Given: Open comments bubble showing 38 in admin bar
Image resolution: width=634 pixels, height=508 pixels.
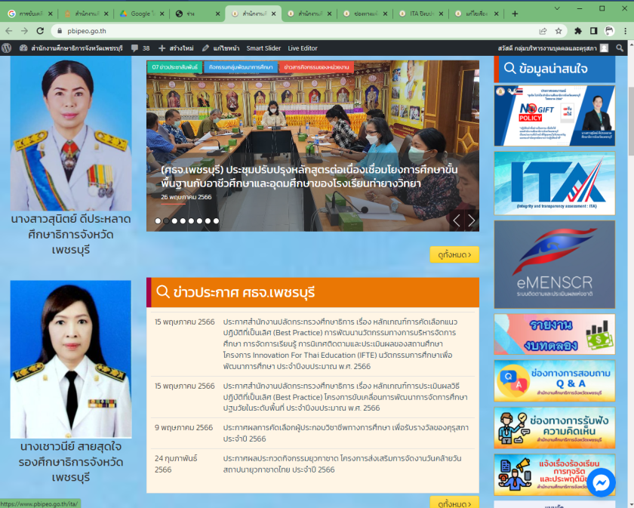Looking at the screenshot, I should click(140, 48).
